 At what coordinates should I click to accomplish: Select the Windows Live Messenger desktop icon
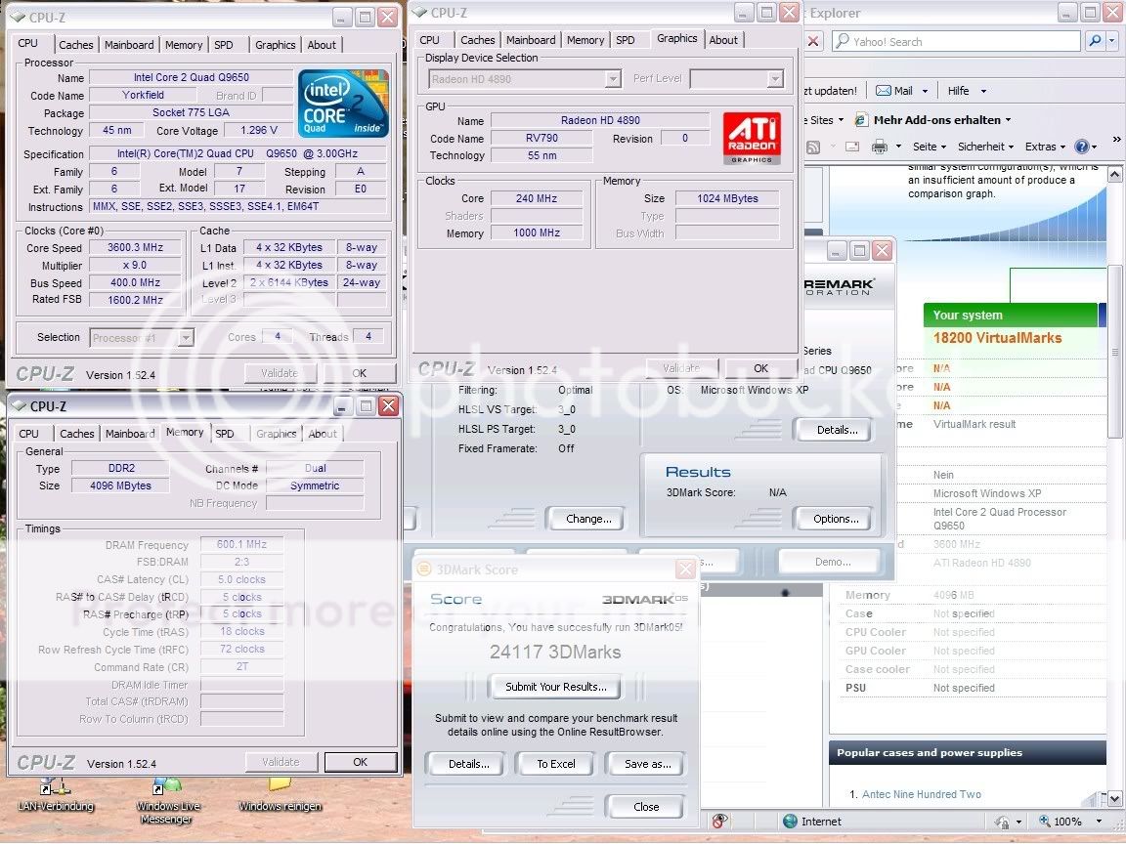tap(166, 787)
